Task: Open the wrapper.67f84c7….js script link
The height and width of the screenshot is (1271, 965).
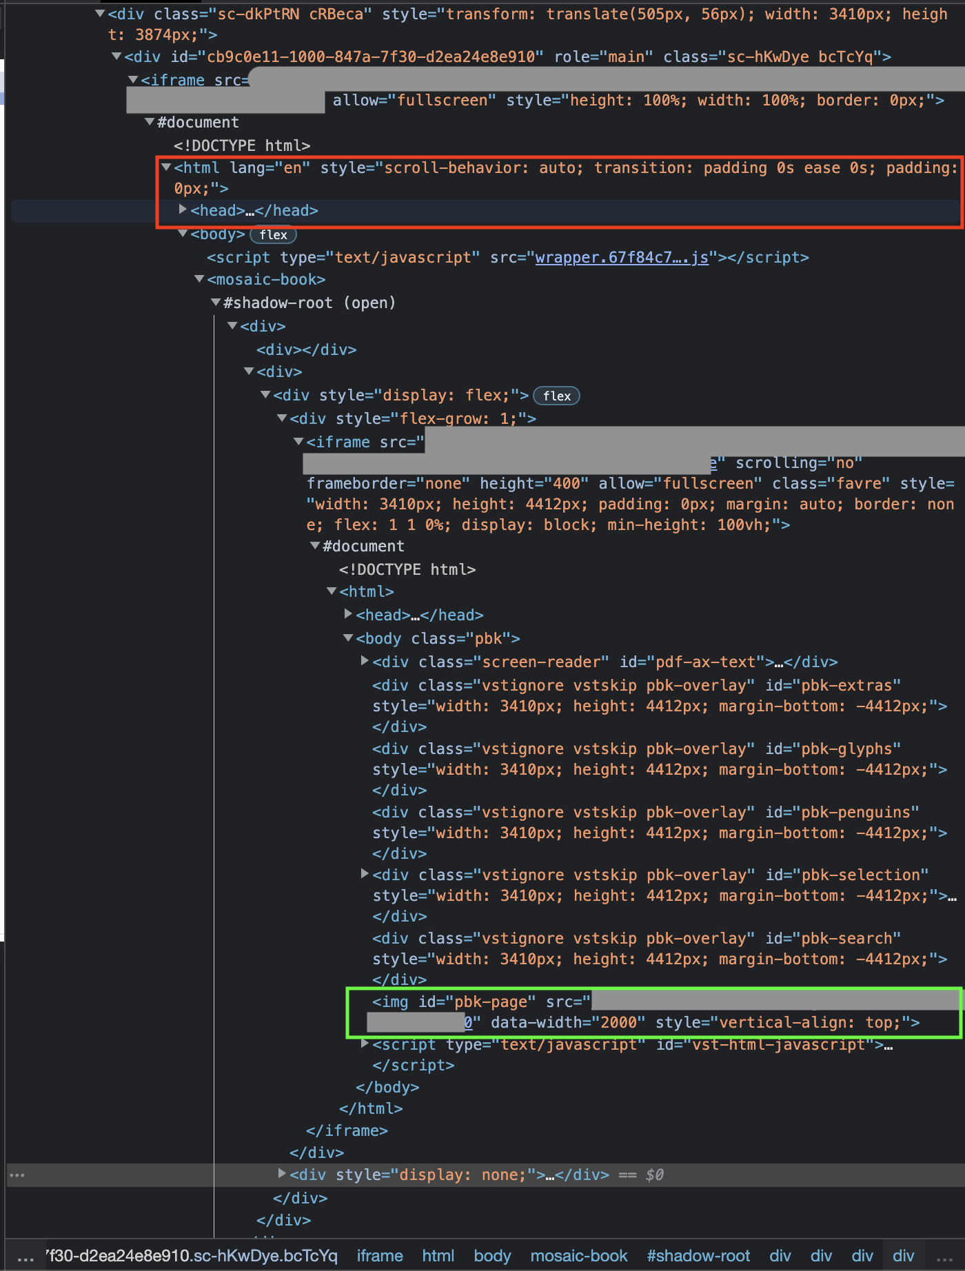Action: pos(622,257)
